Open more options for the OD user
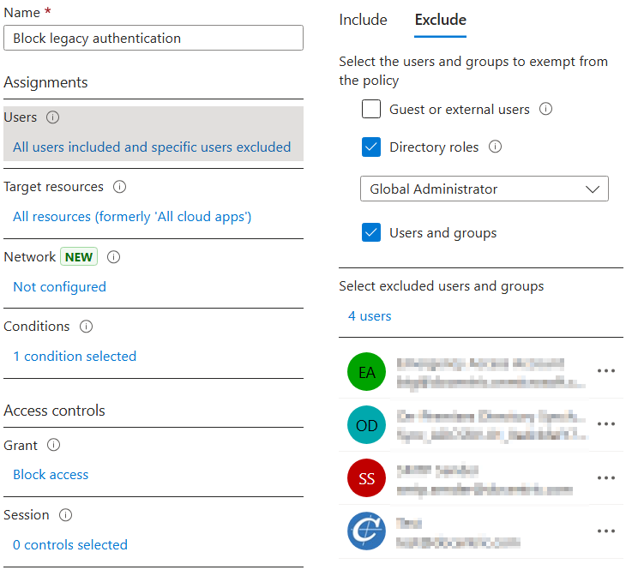The width and height of the screenshot is (632, 570). coord(606,424)
